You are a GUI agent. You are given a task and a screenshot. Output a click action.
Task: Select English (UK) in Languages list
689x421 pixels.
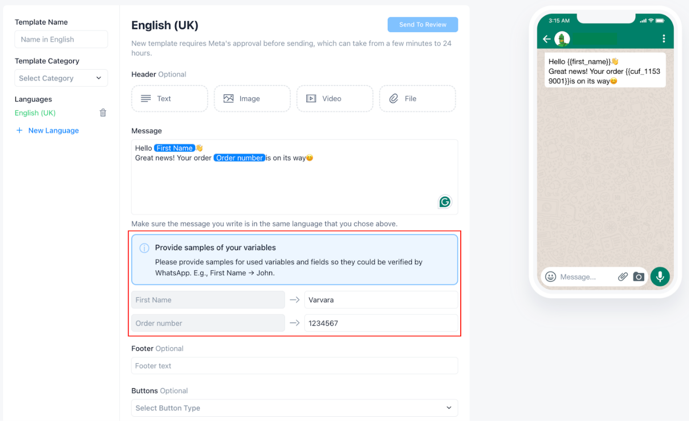[x=35, y=113]
